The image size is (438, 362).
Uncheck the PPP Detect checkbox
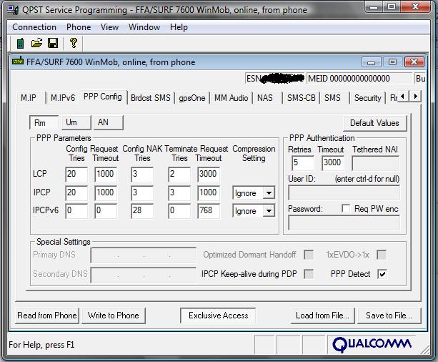tap(382, 274)
